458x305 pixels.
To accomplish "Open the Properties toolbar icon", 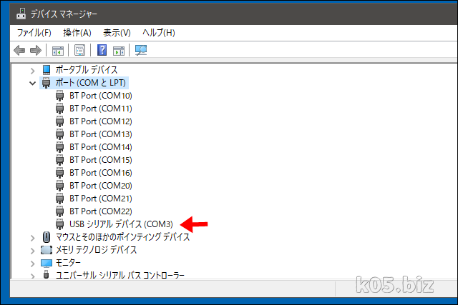I will click(x=79, y=51).
